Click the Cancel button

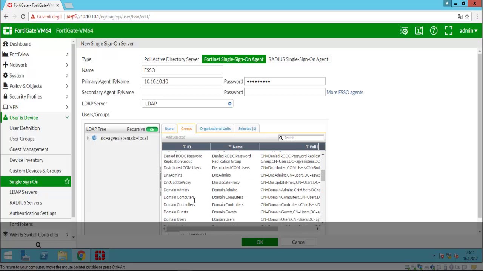coord(298,242)
